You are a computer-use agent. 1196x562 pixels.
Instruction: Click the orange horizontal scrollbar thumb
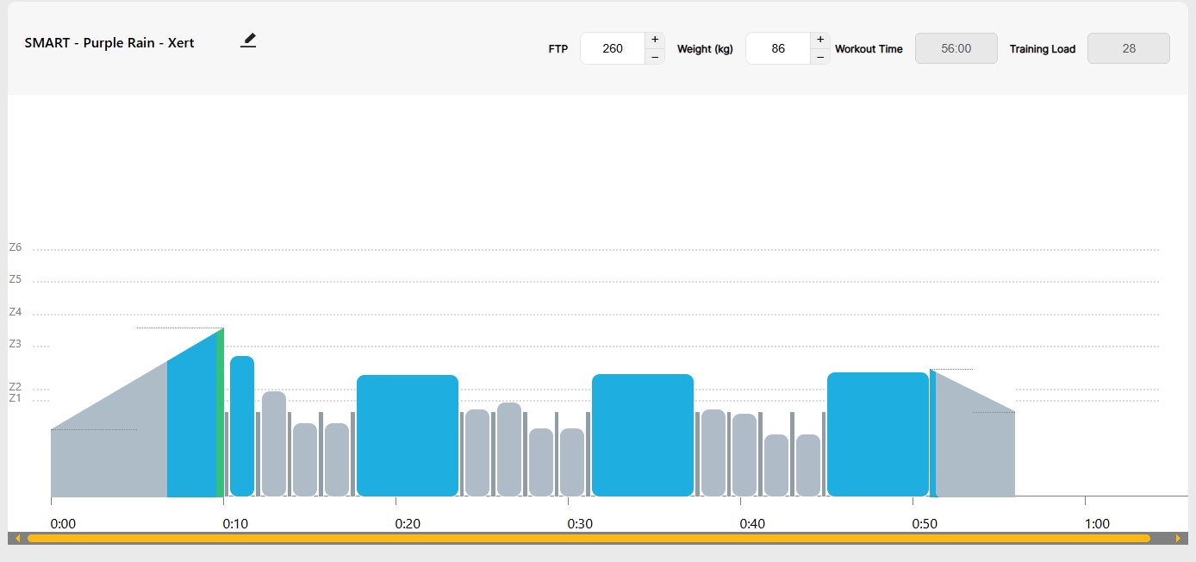click(589, 539)
